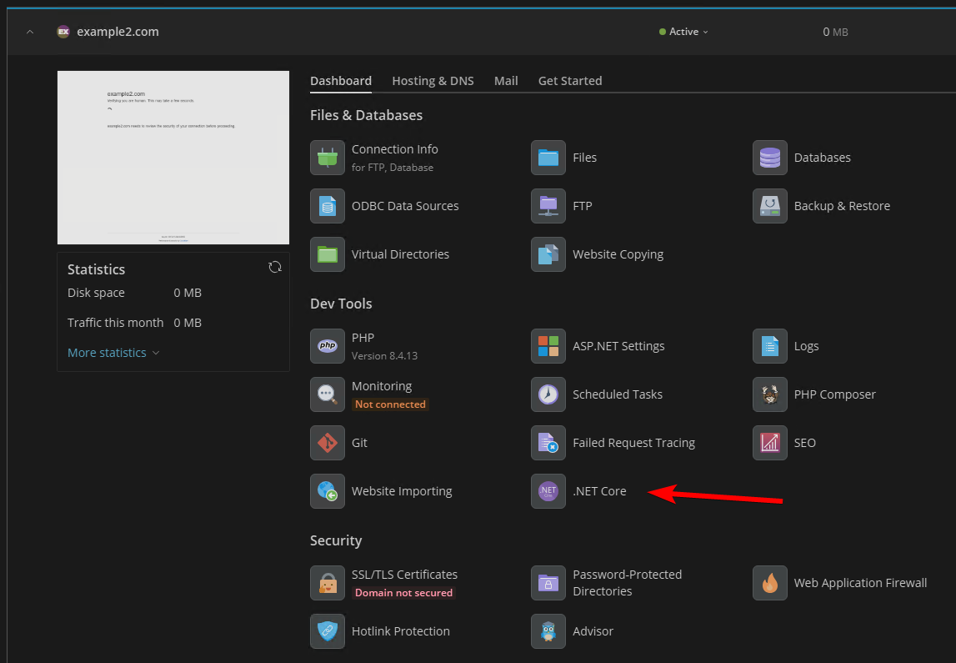Open the Databases icon
The image size is (956, 663).
pyautogui.click(x=769, y=158)
